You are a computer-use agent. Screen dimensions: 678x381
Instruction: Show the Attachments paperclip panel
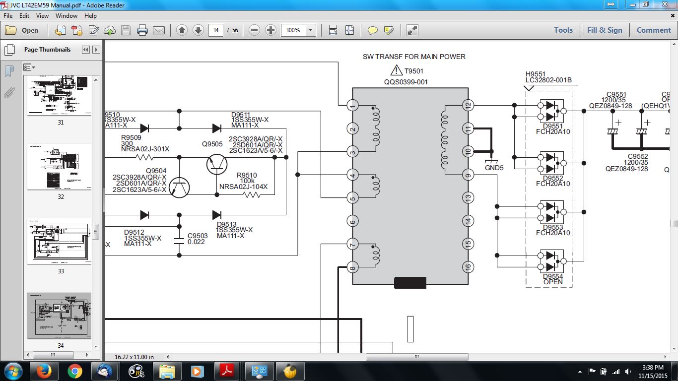coord(9,92)
